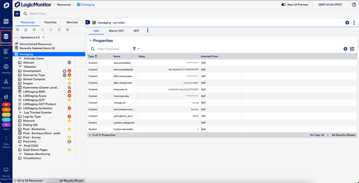Open Dashboards in left sidebar
359x183 pixels.
pyautogui.click(x=6, y=23)
